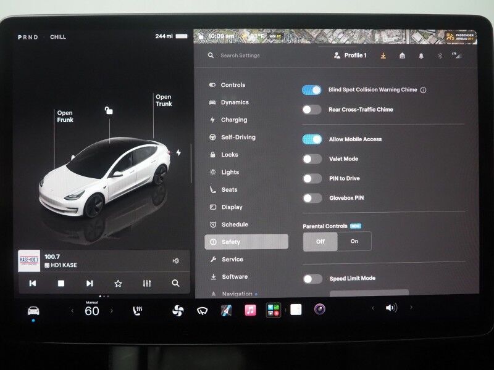The width and height of the screenshot is (494, 370).
Task: Open the climate fan icon
Action: click(178, 311)
